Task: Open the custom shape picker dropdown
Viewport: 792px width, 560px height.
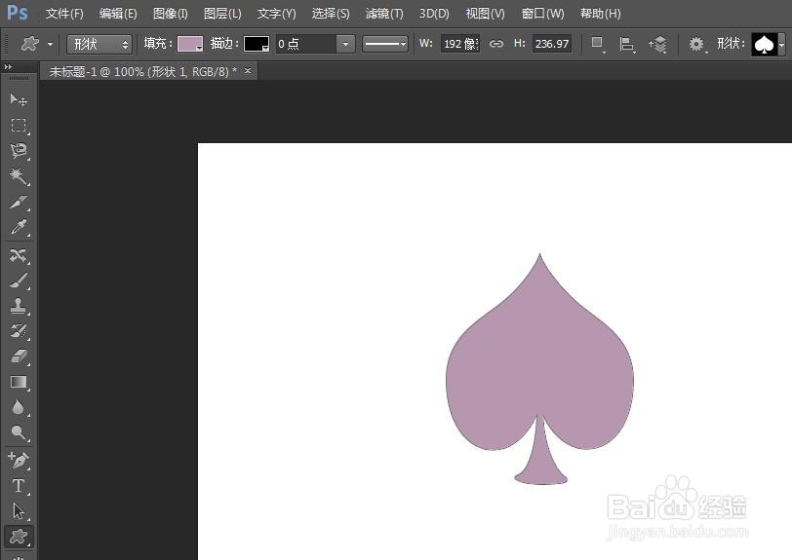Action: [781, 45]
